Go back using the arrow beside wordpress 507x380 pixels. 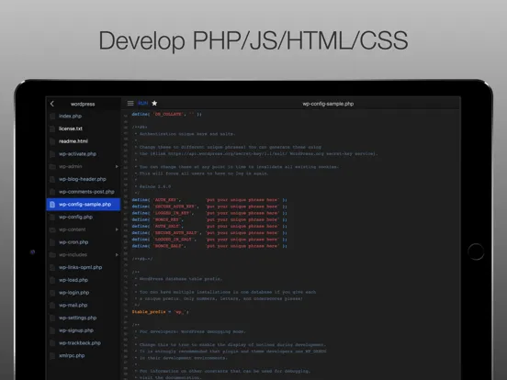(x=52, y=104)
